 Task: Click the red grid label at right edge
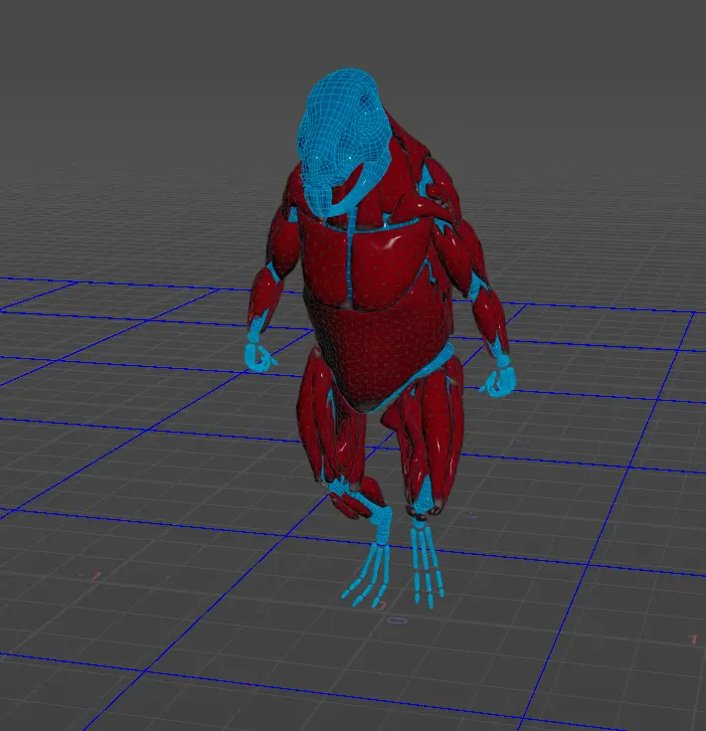click(x=693, y=639)
